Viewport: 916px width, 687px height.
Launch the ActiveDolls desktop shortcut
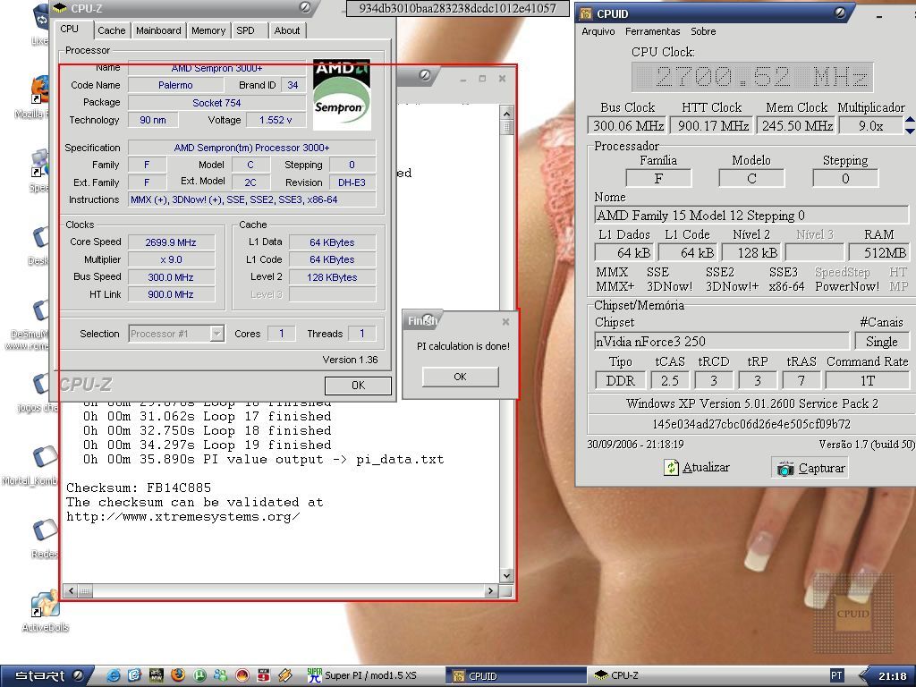click(45, 605)
